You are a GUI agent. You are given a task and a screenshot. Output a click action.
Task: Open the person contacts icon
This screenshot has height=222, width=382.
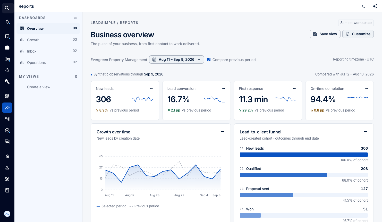point(7,168)
